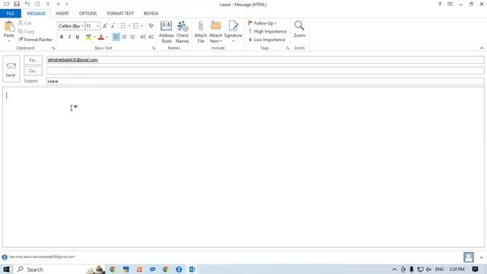This screenshot has width=487, height=274.
Task: Apply numbered list formatting
Action: (x=135, y=26)
